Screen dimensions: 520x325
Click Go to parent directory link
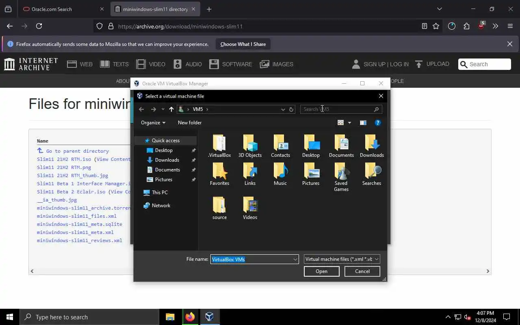(x=77, y=151)
